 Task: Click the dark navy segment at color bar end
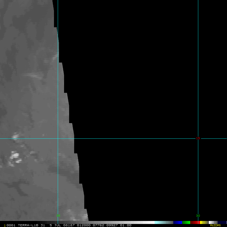coord(222,222)
